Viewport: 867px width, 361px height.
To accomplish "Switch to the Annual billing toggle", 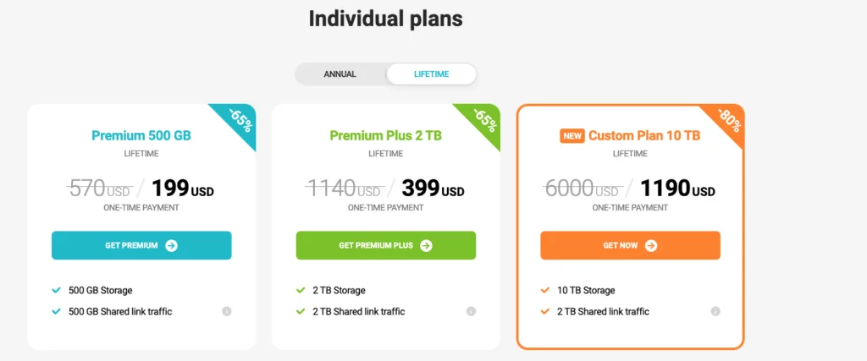I will 340,74.
